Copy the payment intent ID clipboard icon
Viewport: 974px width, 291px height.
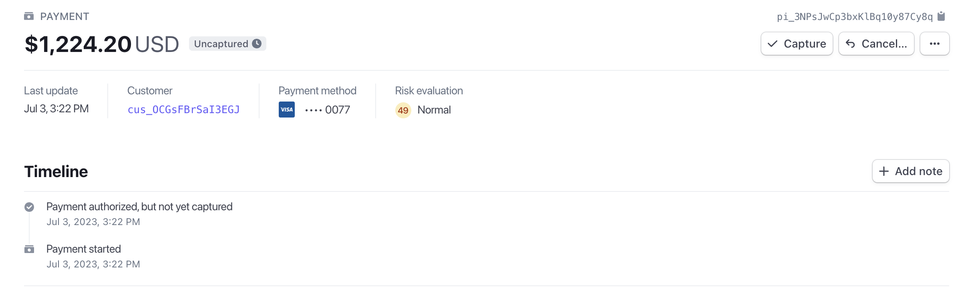[x=941, y=16]
